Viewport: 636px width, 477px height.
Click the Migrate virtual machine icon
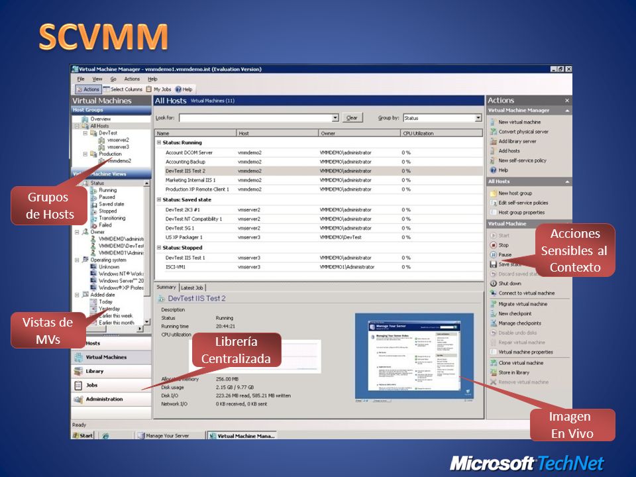(493, 304)
